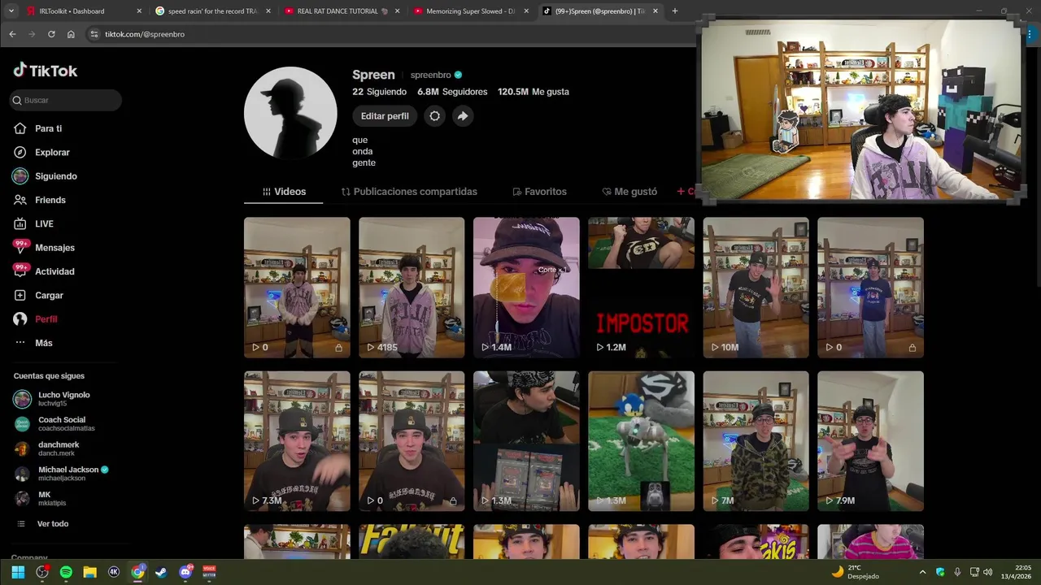
Task: Click the browser home button
Action: point(71,34)
